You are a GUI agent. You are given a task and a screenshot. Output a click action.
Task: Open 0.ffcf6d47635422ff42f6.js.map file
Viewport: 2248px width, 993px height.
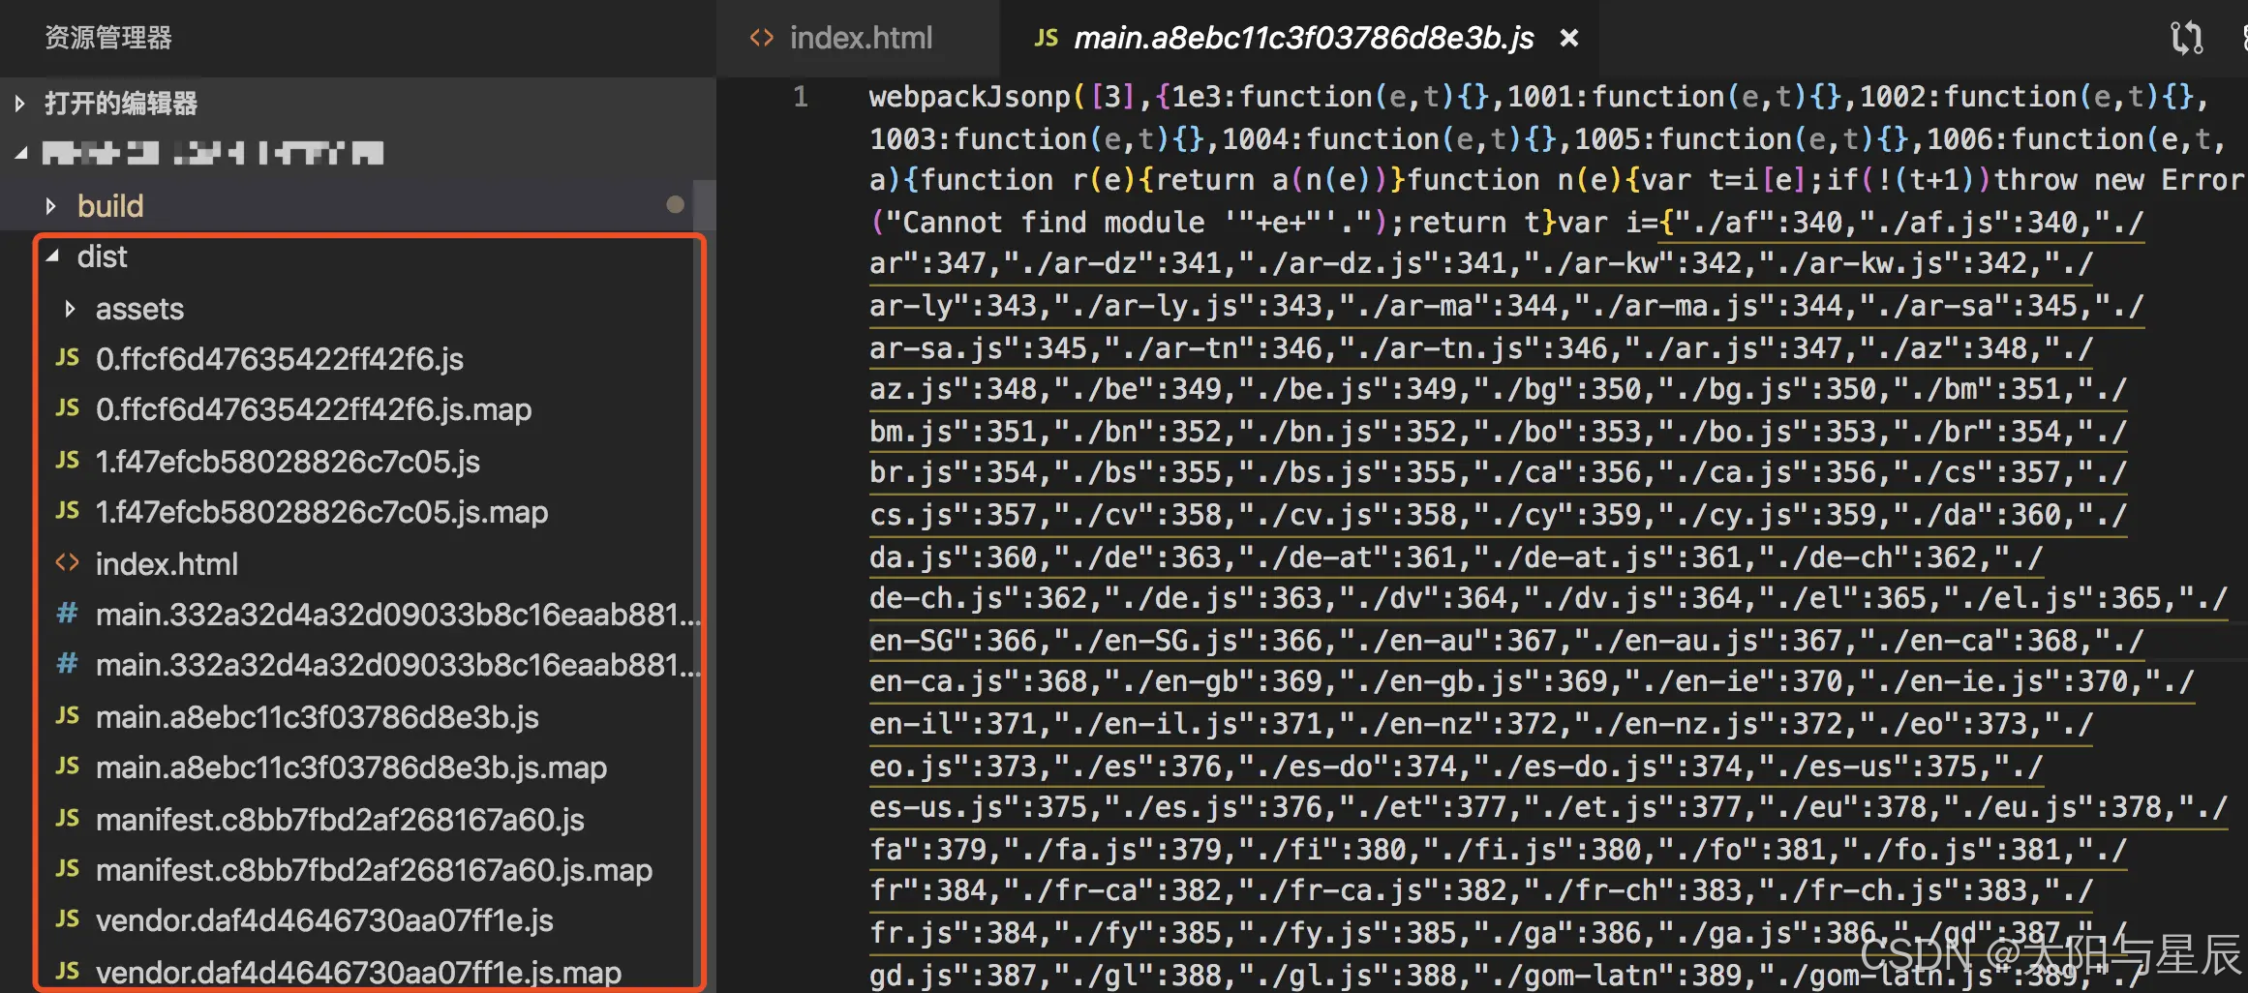[x=313, y=409]
